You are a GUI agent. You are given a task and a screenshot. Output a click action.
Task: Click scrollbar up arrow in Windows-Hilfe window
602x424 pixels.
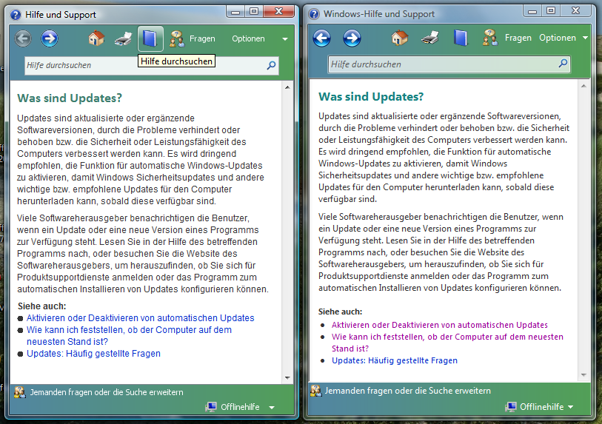(583, 86)
